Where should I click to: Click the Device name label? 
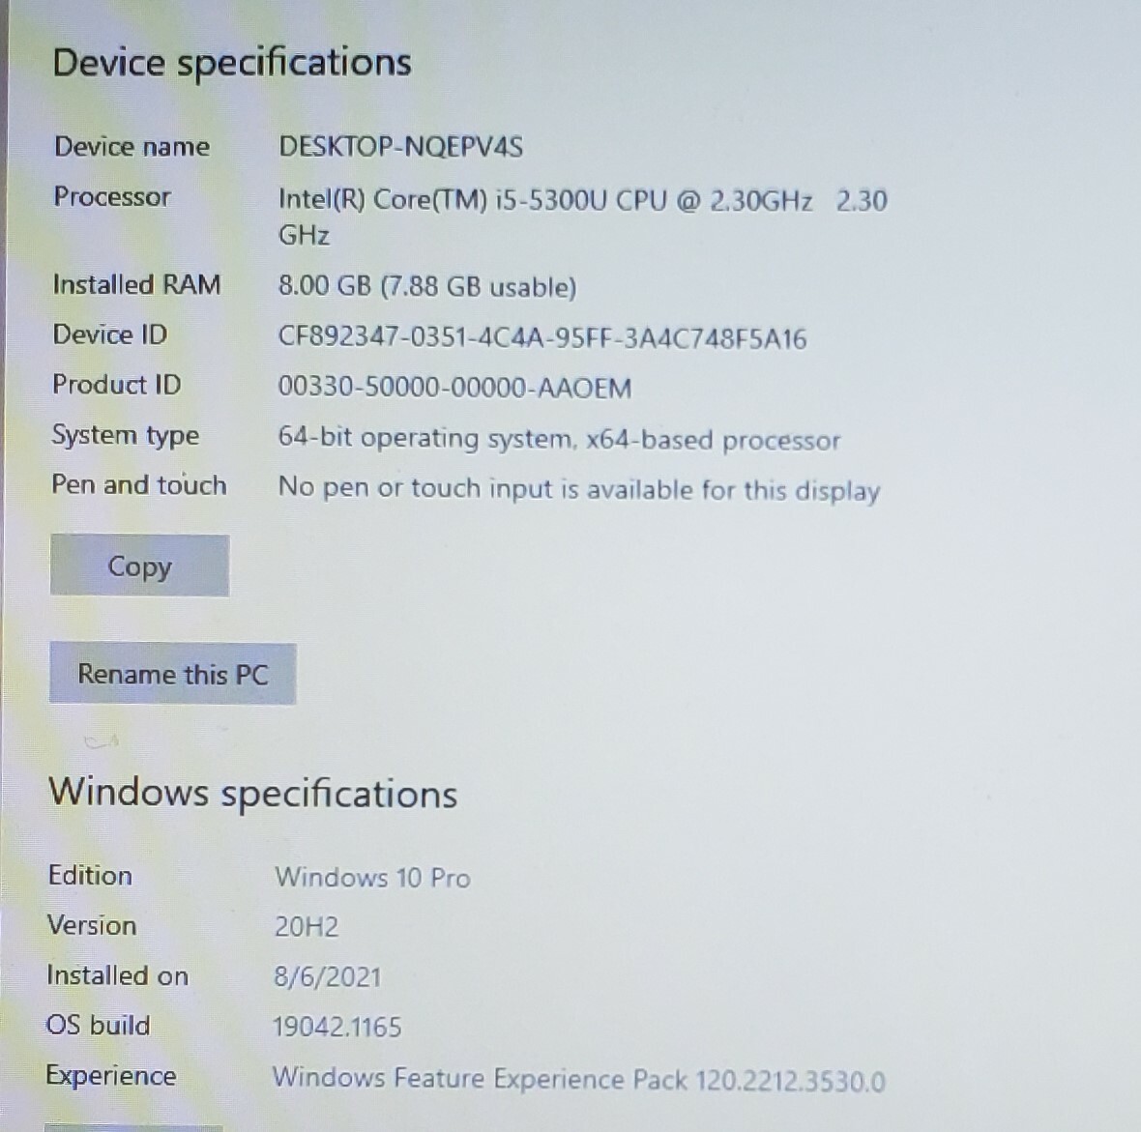(132, 146)
